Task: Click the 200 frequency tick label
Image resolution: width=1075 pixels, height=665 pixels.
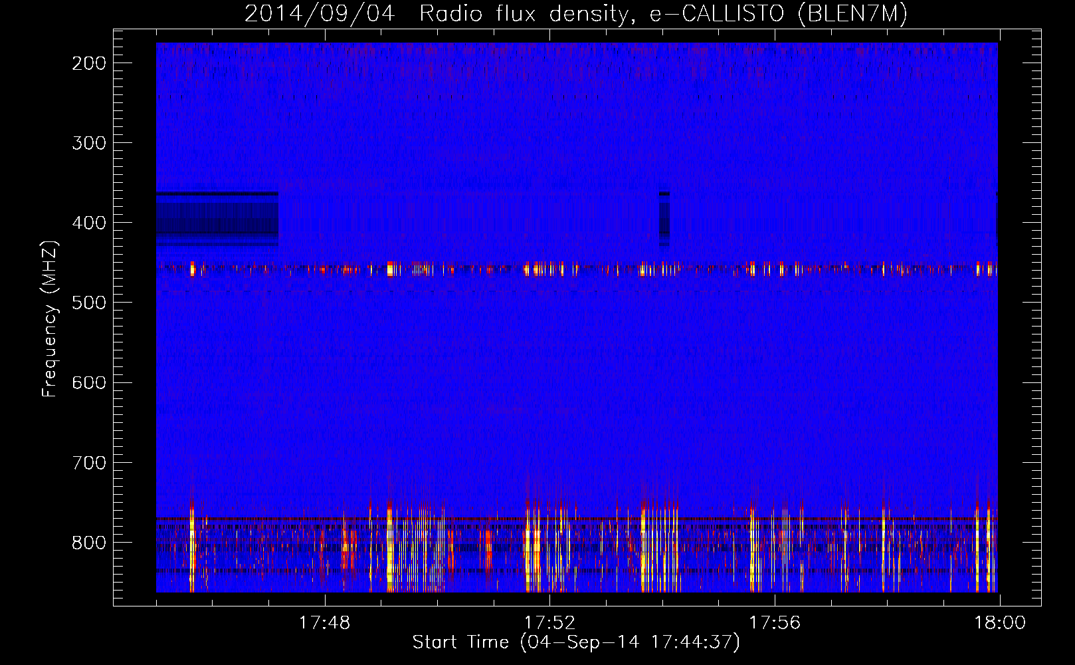Action: 89,63
